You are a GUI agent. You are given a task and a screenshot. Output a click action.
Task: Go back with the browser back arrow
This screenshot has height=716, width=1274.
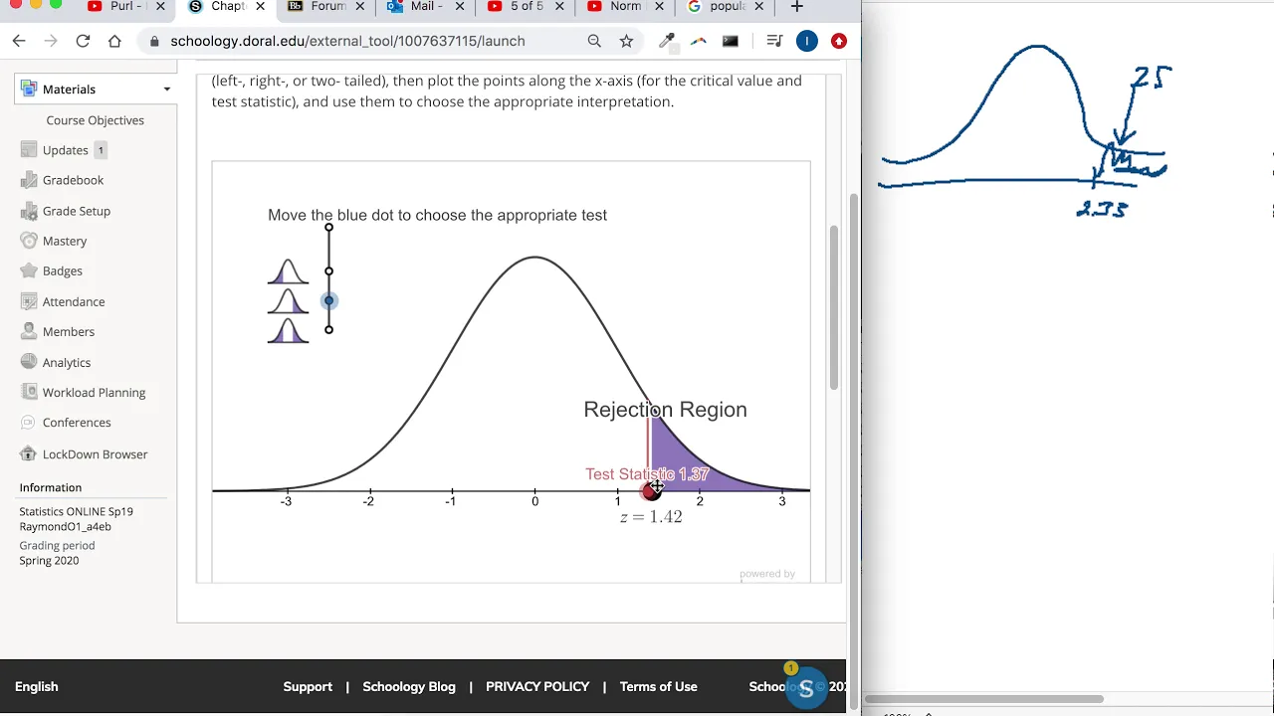point(19,41)
